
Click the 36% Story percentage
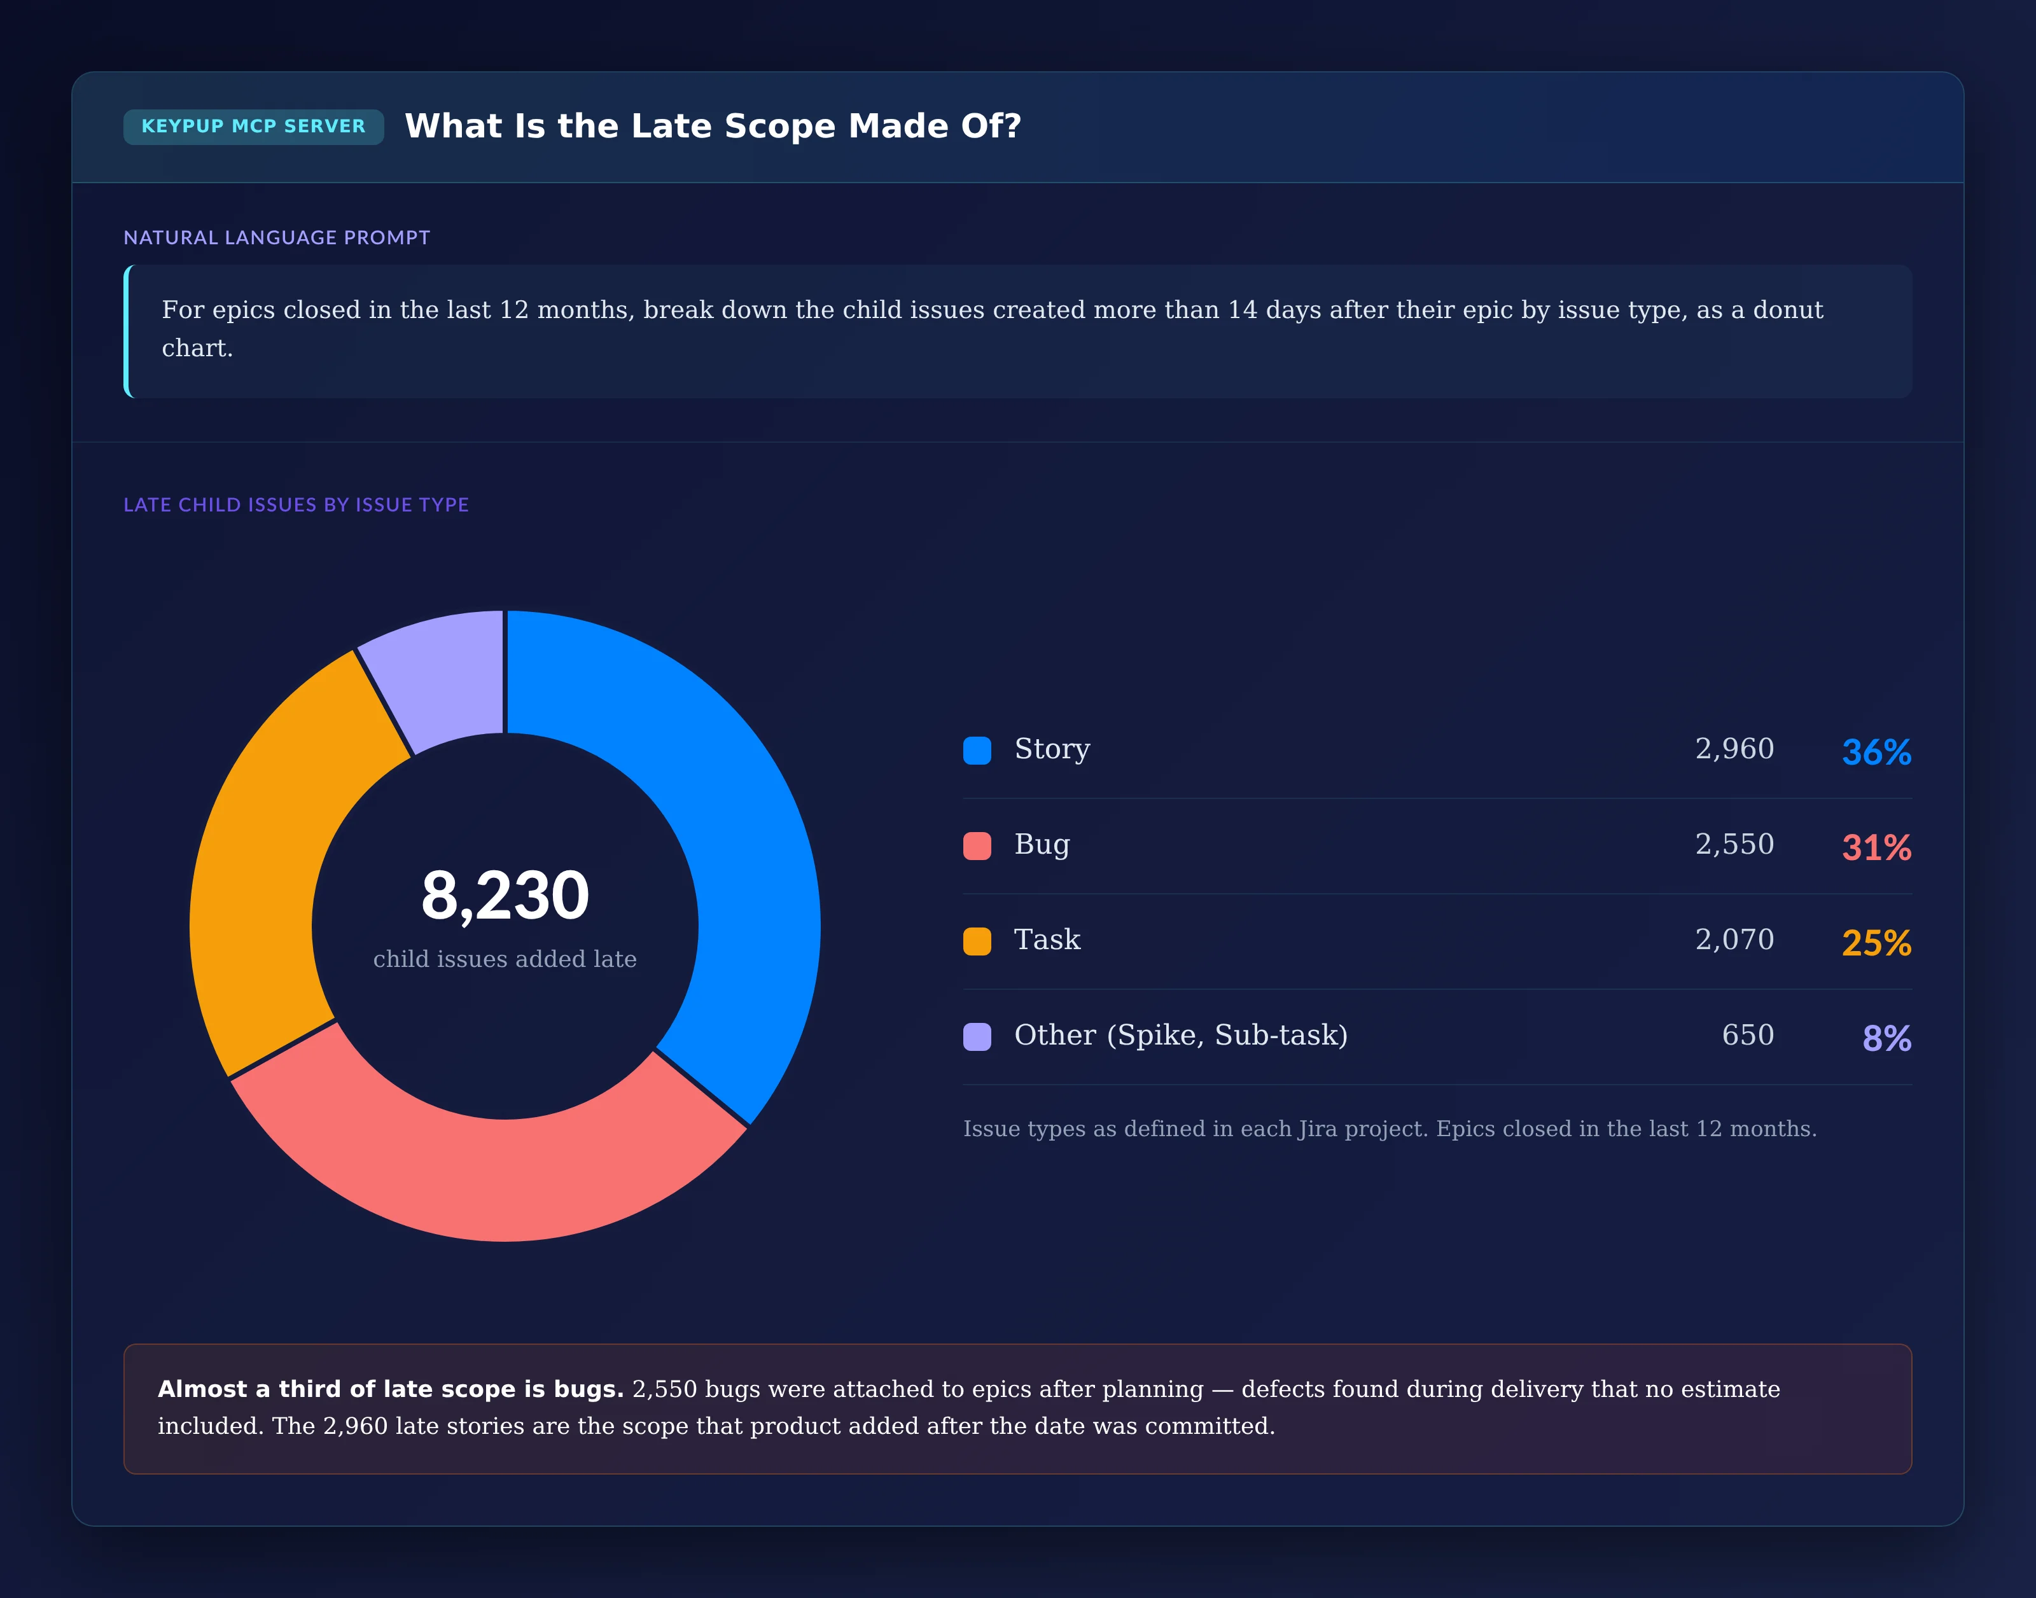[1876, 752]
